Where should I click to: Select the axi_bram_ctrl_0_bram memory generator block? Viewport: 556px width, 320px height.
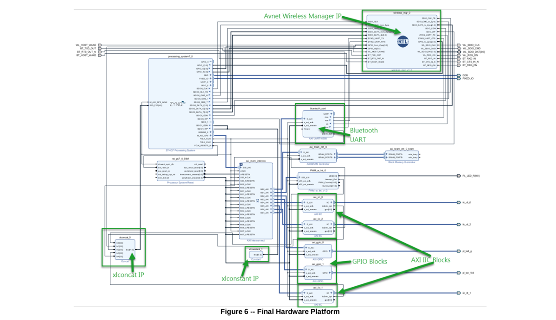(x=402, y=156)
